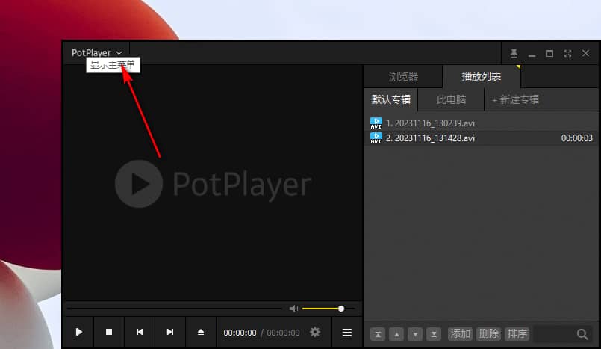Go to the previous track
601x349 pixels.
[x=140, y=332]
